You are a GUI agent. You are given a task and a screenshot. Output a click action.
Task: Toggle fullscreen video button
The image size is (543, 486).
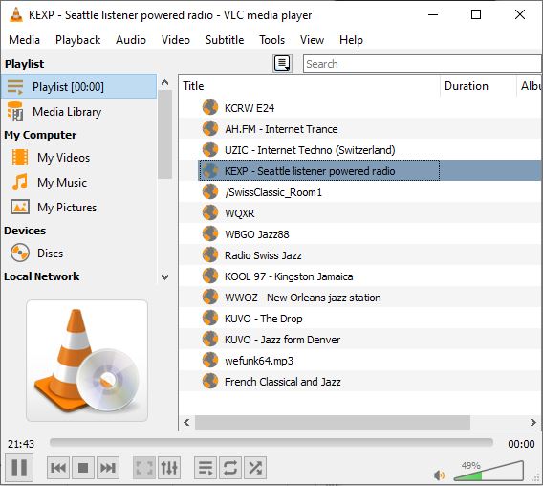pyautogui.click(x=144, y=468)
